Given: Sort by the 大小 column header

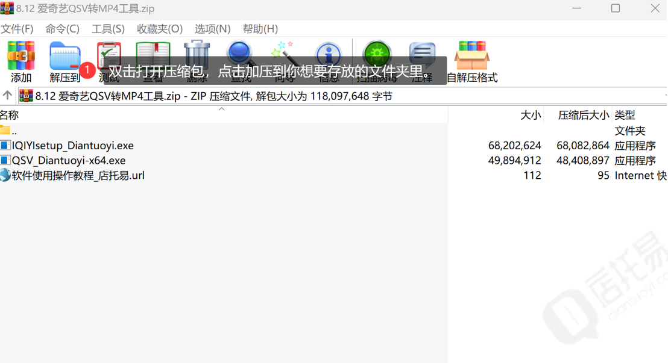Looking at the screenshot, I should [x=531, y=115].
